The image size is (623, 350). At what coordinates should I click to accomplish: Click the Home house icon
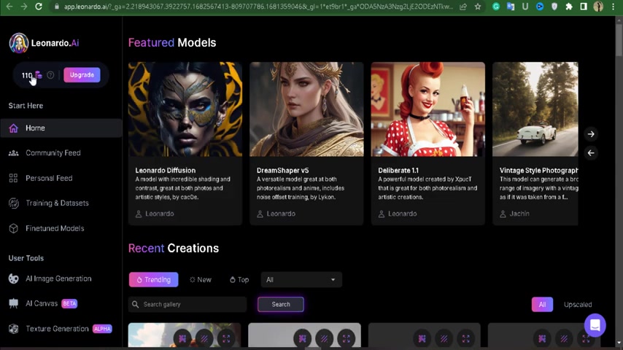[14, 128]
